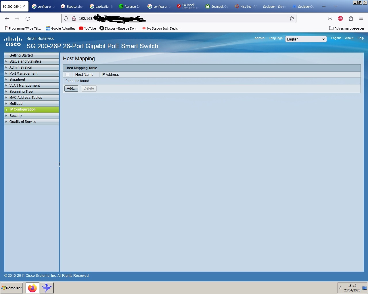Click the shield tracking protection icon
Screen dimensions: 368x294
pyautogui.click(x=66, y=18)
